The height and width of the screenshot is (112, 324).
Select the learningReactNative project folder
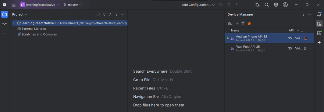70,23
